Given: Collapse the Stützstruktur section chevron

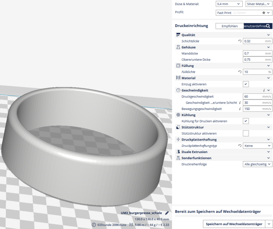Looking at the screenshot, I should [x=268, y=127].
